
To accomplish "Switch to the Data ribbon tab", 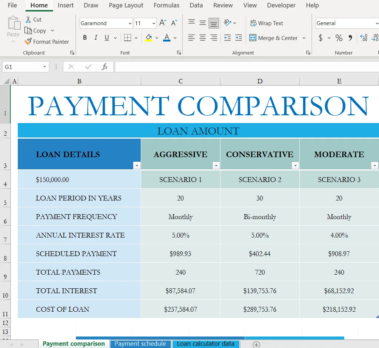I will [x=196, y=5].
